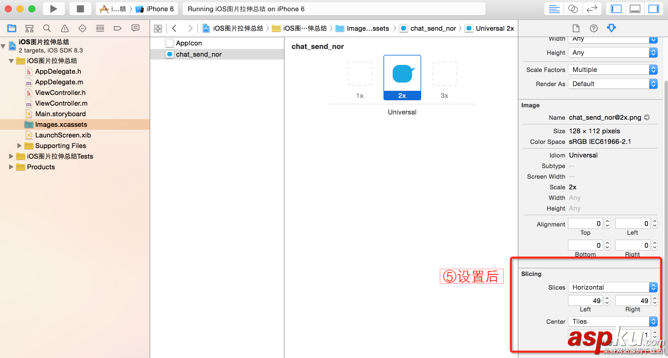Viewport: 668px width, 358px height.
Task: Show the Issue navigator warning icon
Action: point(65,28)
